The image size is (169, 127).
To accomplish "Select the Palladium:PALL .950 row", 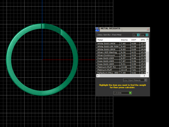I will point(121,73).
